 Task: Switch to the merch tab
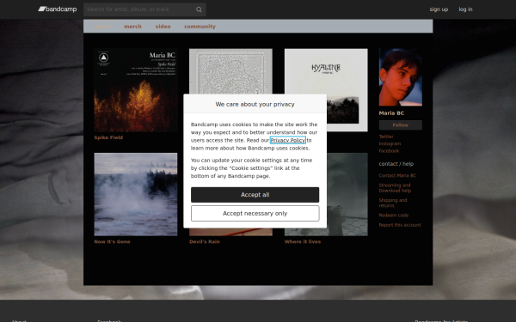point(132,27)
